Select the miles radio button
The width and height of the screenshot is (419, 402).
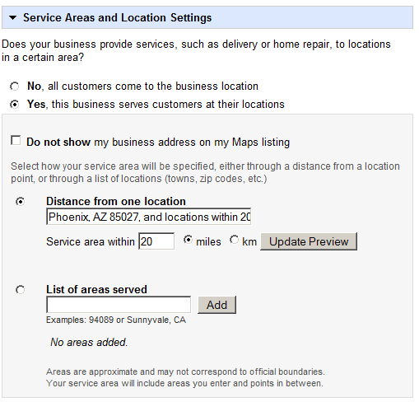[x=188, y=240]
